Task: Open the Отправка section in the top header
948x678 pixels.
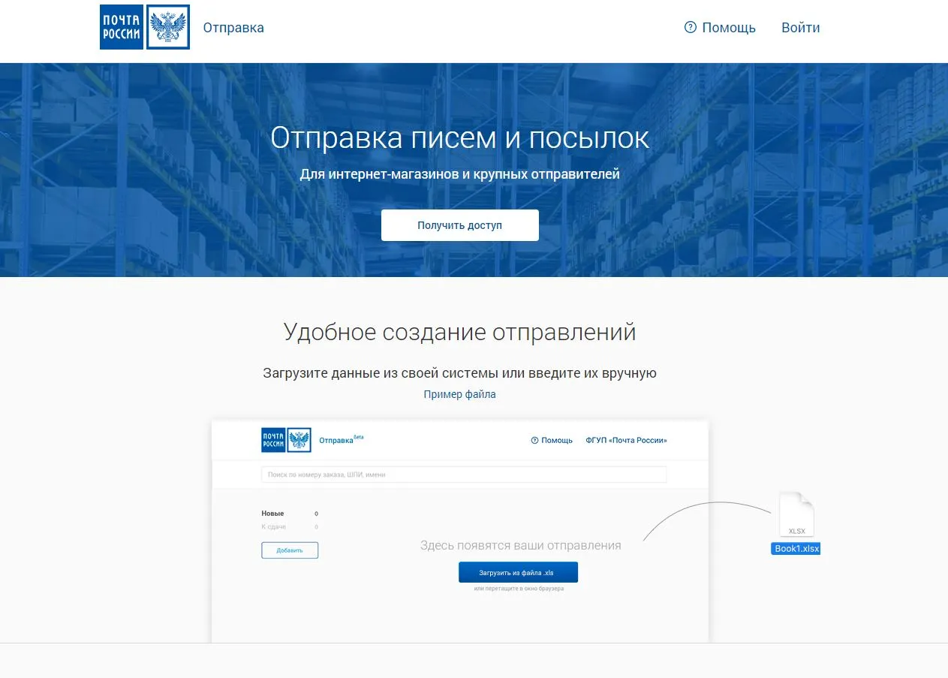Action: click(233, 28)
